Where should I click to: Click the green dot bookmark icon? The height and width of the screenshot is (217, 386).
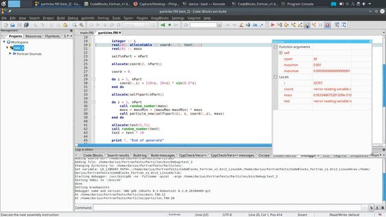(169, 25)
